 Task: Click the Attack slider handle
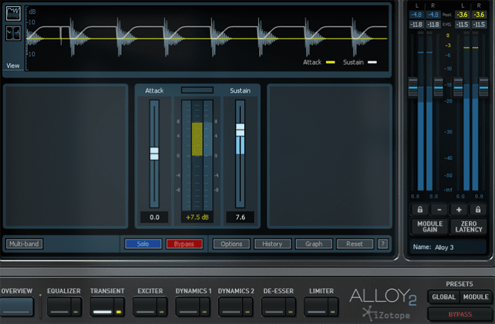point(154,154)
